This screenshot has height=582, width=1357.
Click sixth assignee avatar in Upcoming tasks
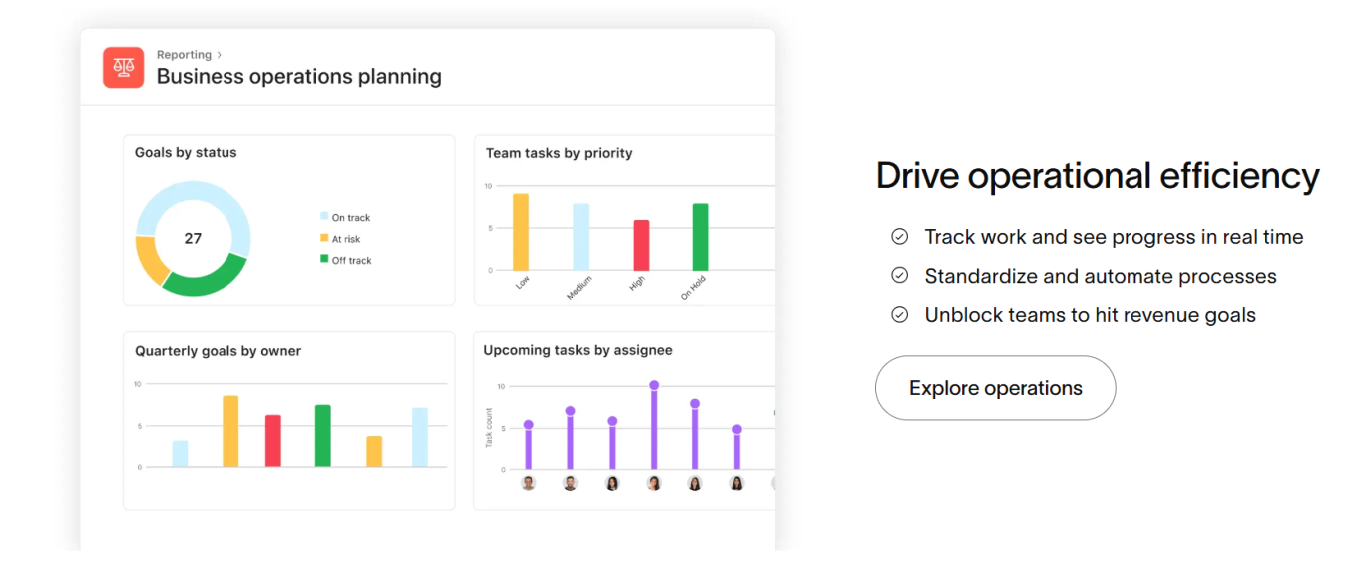point(737,483)
